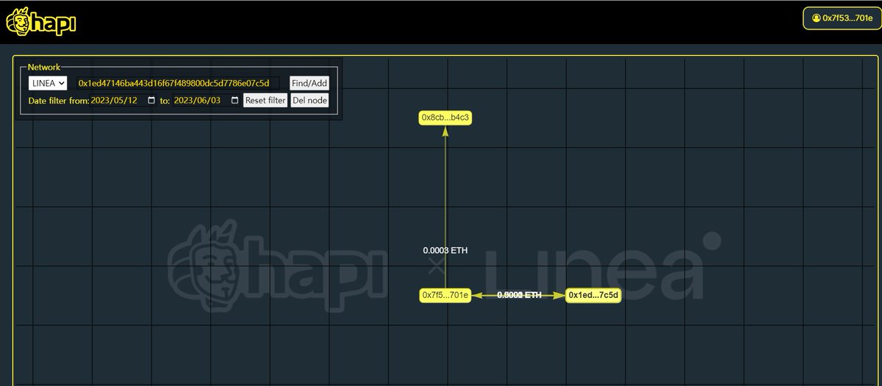Select the 0x8cb...b4c3 graph node
Image resolution: width=882 pixels, height=386 pixels.
click(x=445, y=117)
